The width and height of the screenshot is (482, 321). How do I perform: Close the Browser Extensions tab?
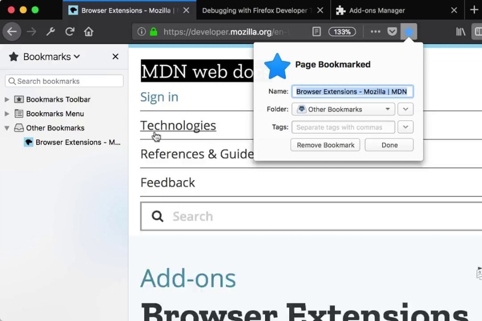pyautogui.click(x=186, y=10)
